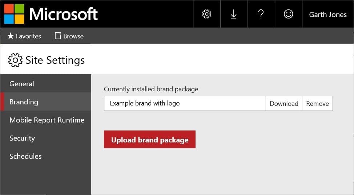
Task: Open the Garth Jones user menu
Action: pyautogui.click(x=328, y=14)
